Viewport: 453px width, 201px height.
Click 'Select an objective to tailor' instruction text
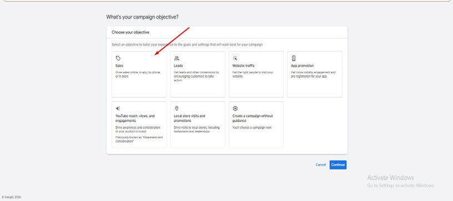[187, 45]
